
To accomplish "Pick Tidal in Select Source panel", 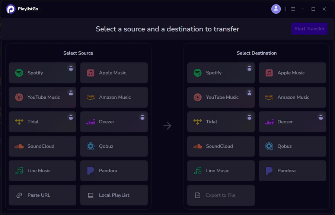I will (42, 122).
